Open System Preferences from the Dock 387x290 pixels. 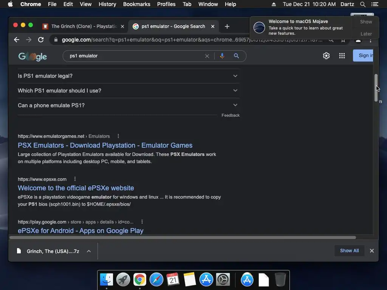(223, 280)
